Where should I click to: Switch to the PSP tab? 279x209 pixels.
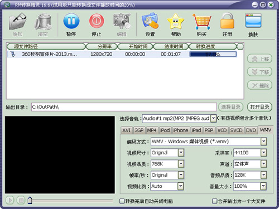point(209,130)
